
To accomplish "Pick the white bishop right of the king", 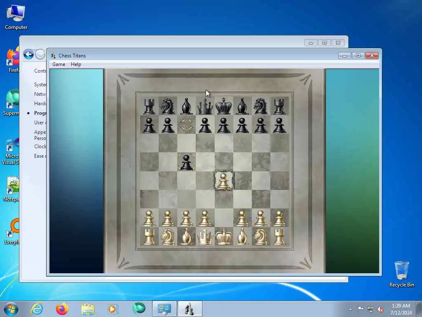I will (x=242, y=237).
